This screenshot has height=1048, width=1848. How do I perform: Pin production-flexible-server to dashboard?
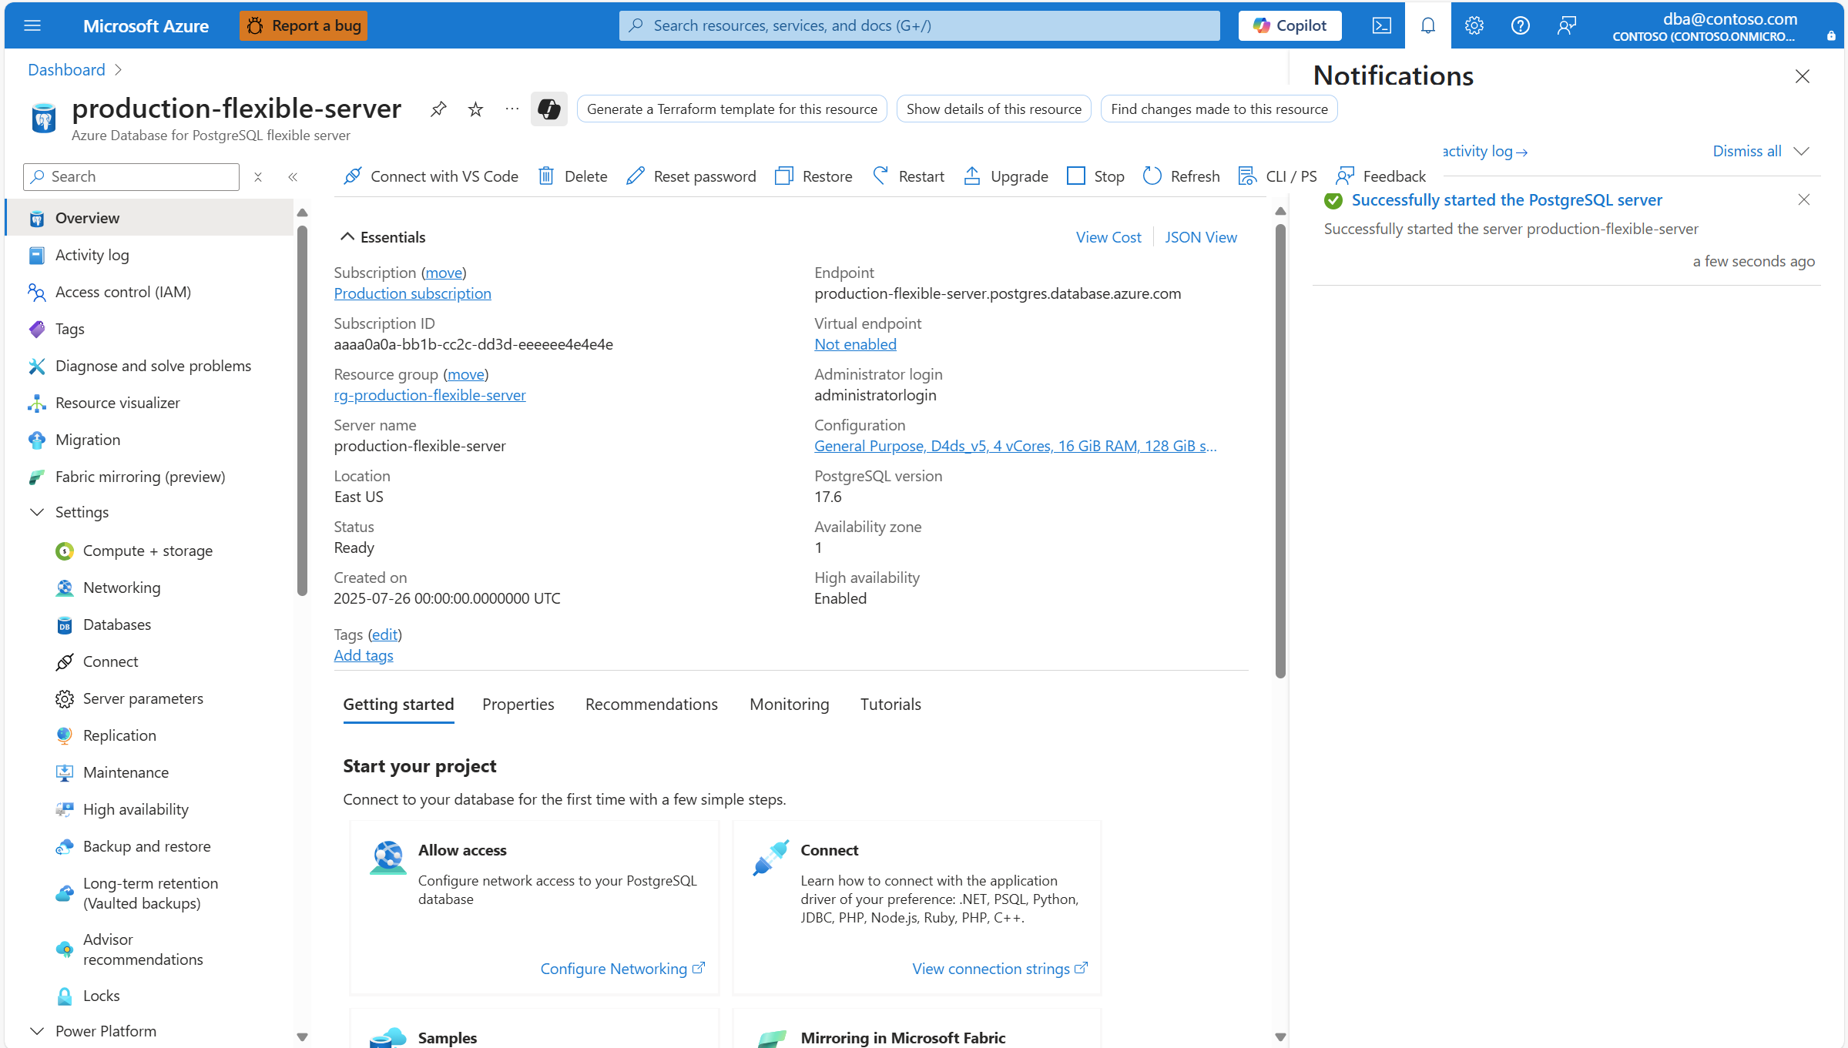click(438, 109)
